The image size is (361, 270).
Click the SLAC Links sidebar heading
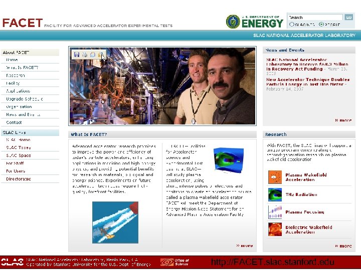point(30,132)
